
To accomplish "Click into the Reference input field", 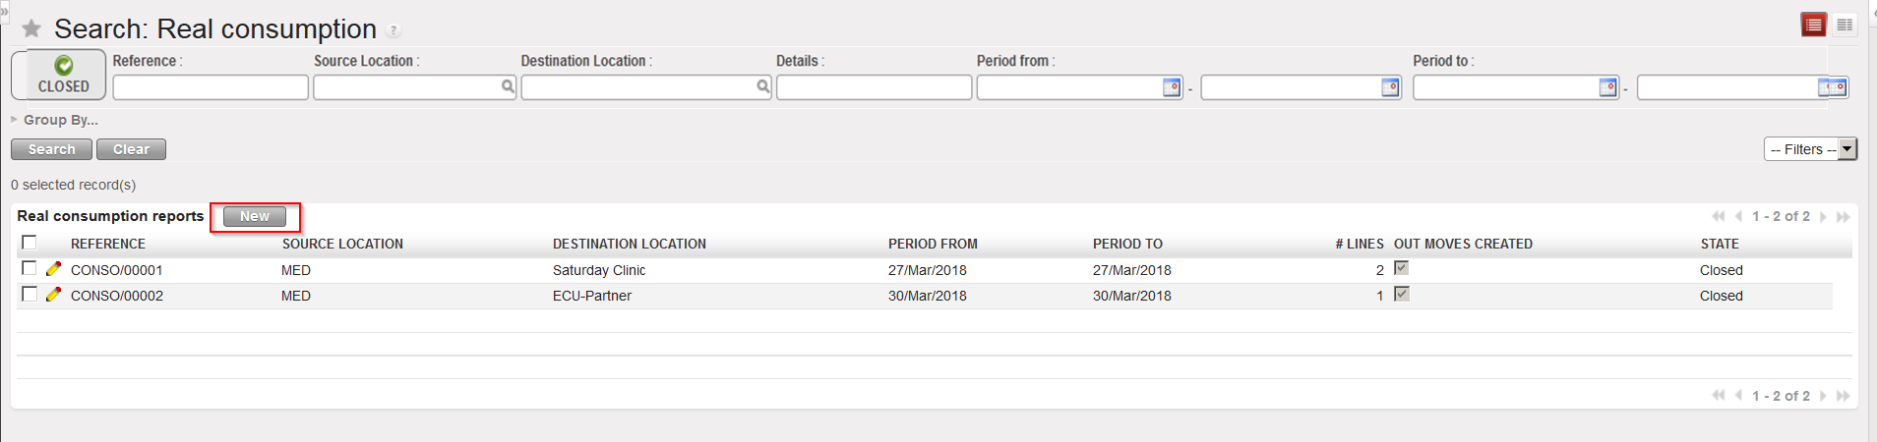I will coord(211,88).
